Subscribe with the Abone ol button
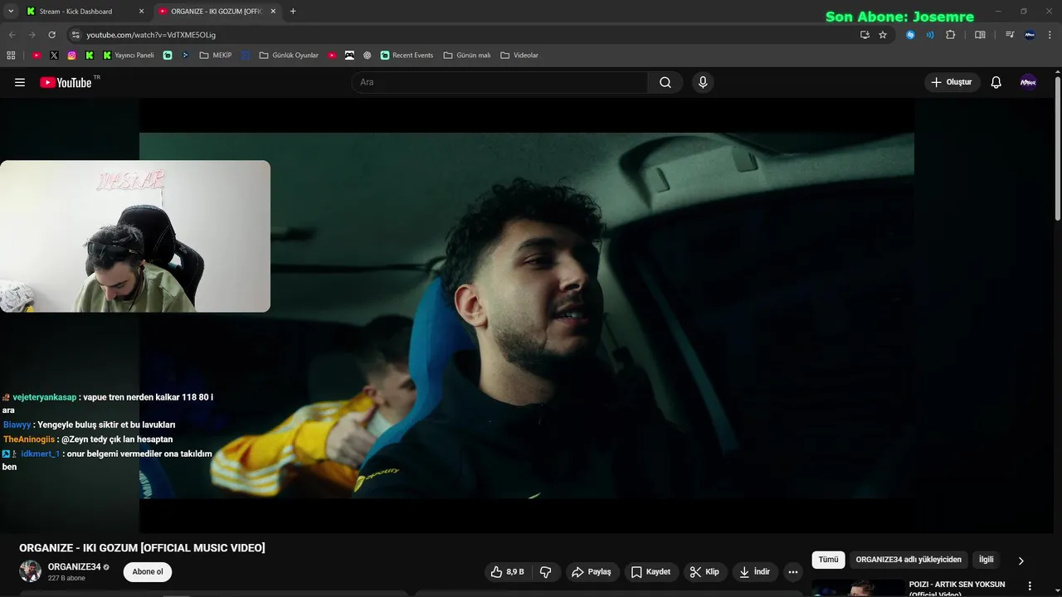Viewport: 1062px width, 597px height. [148, 572]
